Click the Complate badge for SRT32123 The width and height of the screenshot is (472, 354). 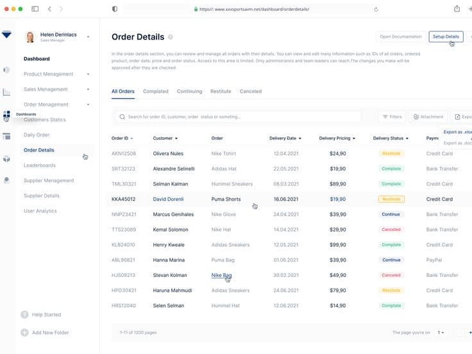pyautogui.click(x=391, y=169)
